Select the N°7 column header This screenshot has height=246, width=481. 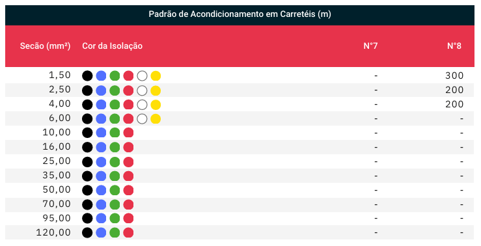click(x=370, y=46)
